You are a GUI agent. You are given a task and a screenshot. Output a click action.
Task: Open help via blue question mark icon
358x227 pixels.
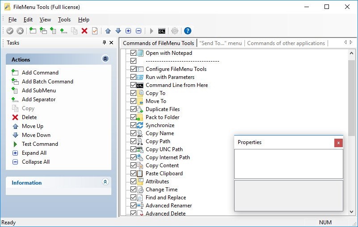tap(188, 31)
